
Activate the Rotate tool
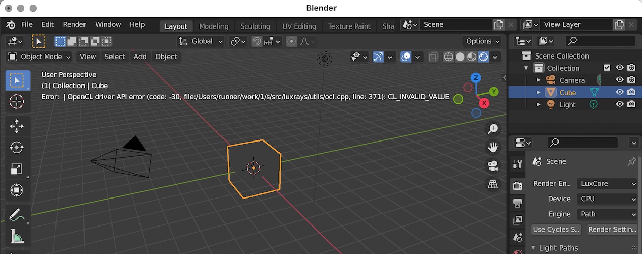click(x=17, y=148)
